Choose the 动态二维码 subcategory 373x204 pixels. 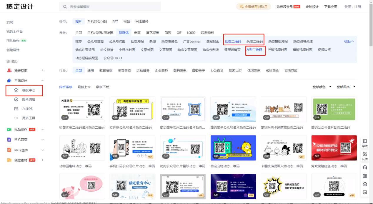coord(233,42)
